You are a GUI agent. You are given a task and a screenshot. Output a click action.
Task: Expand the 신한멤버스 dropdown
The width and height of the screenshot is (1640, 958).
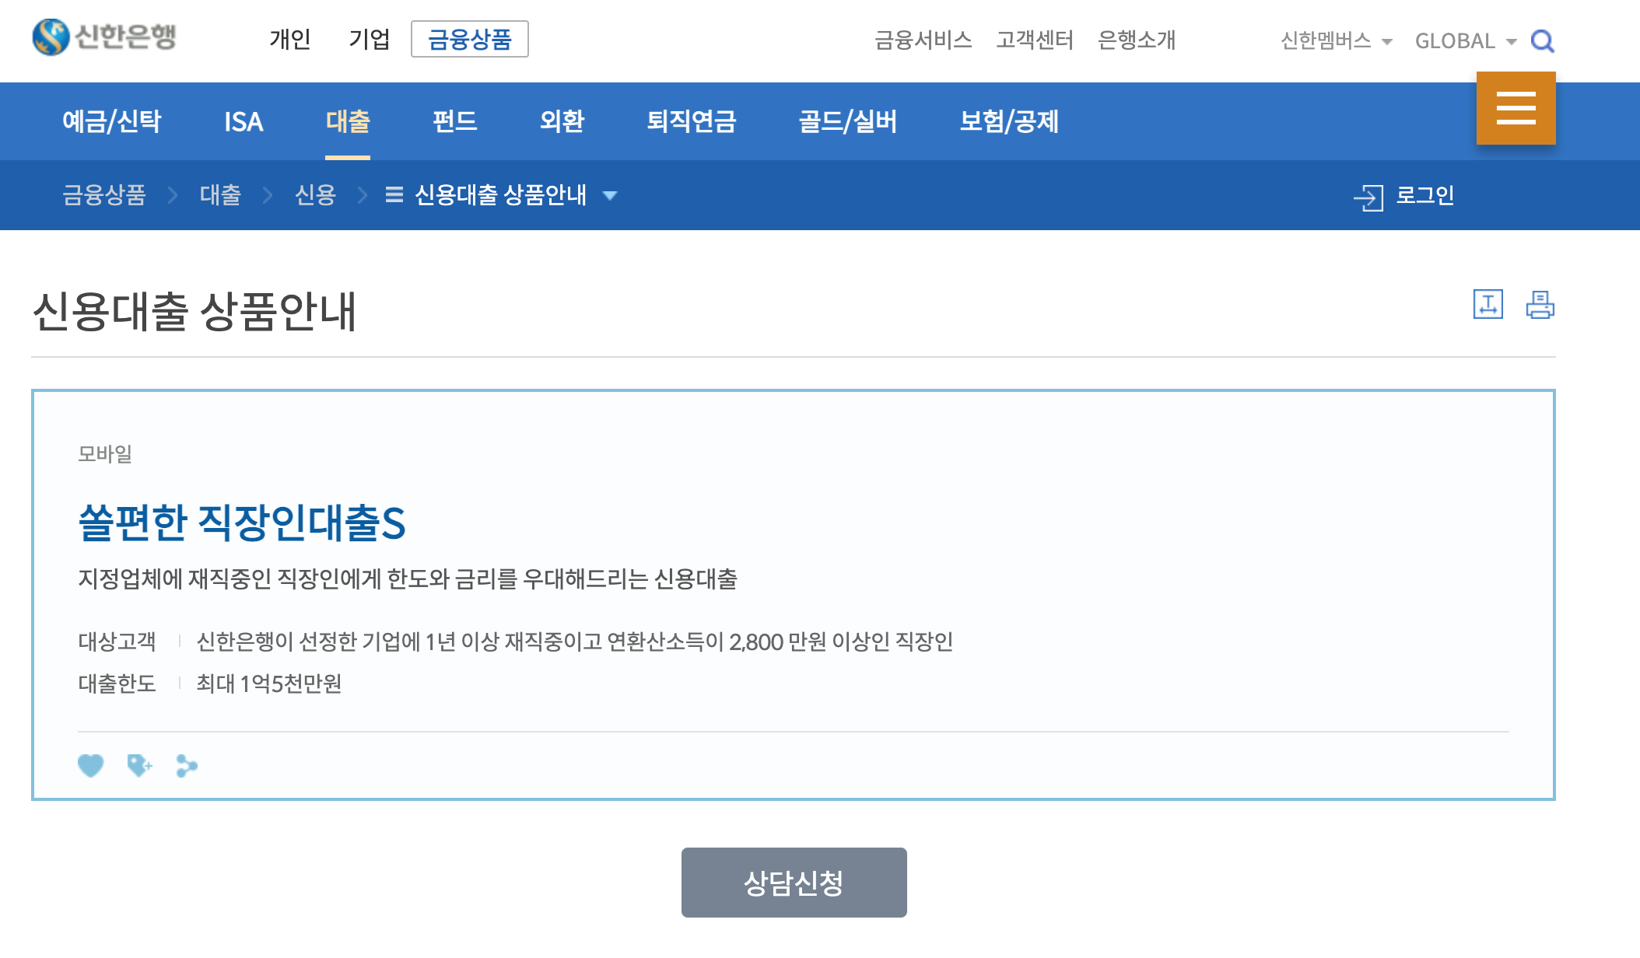1337,40
